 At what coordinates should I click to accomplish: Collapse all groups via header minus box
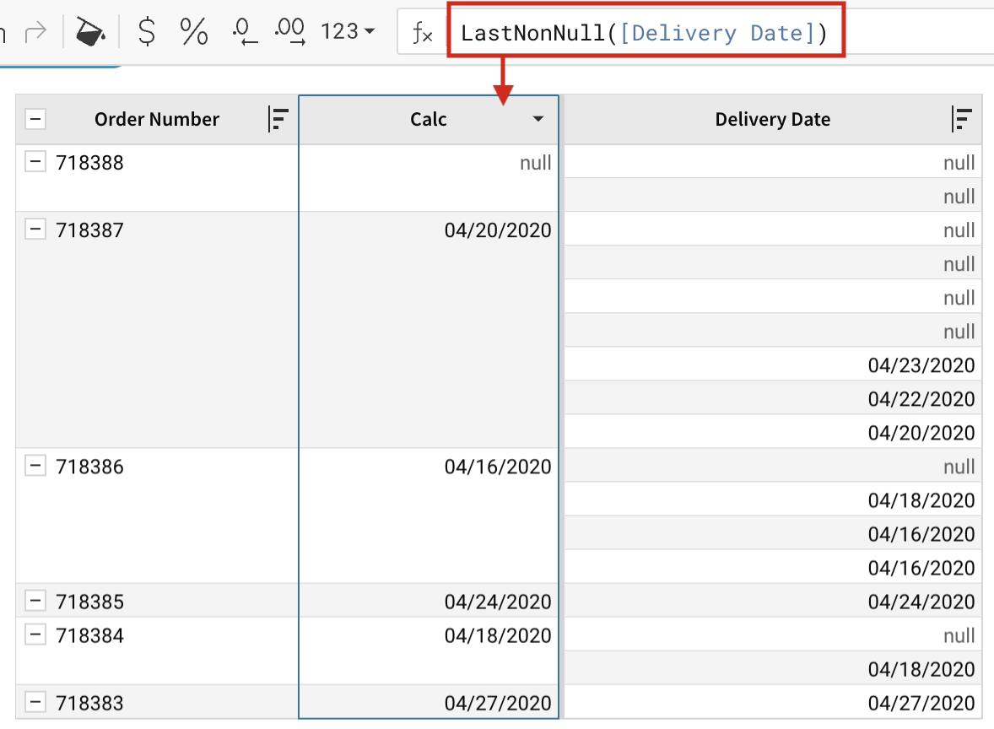pyautogui.click(x=35, y=120)
